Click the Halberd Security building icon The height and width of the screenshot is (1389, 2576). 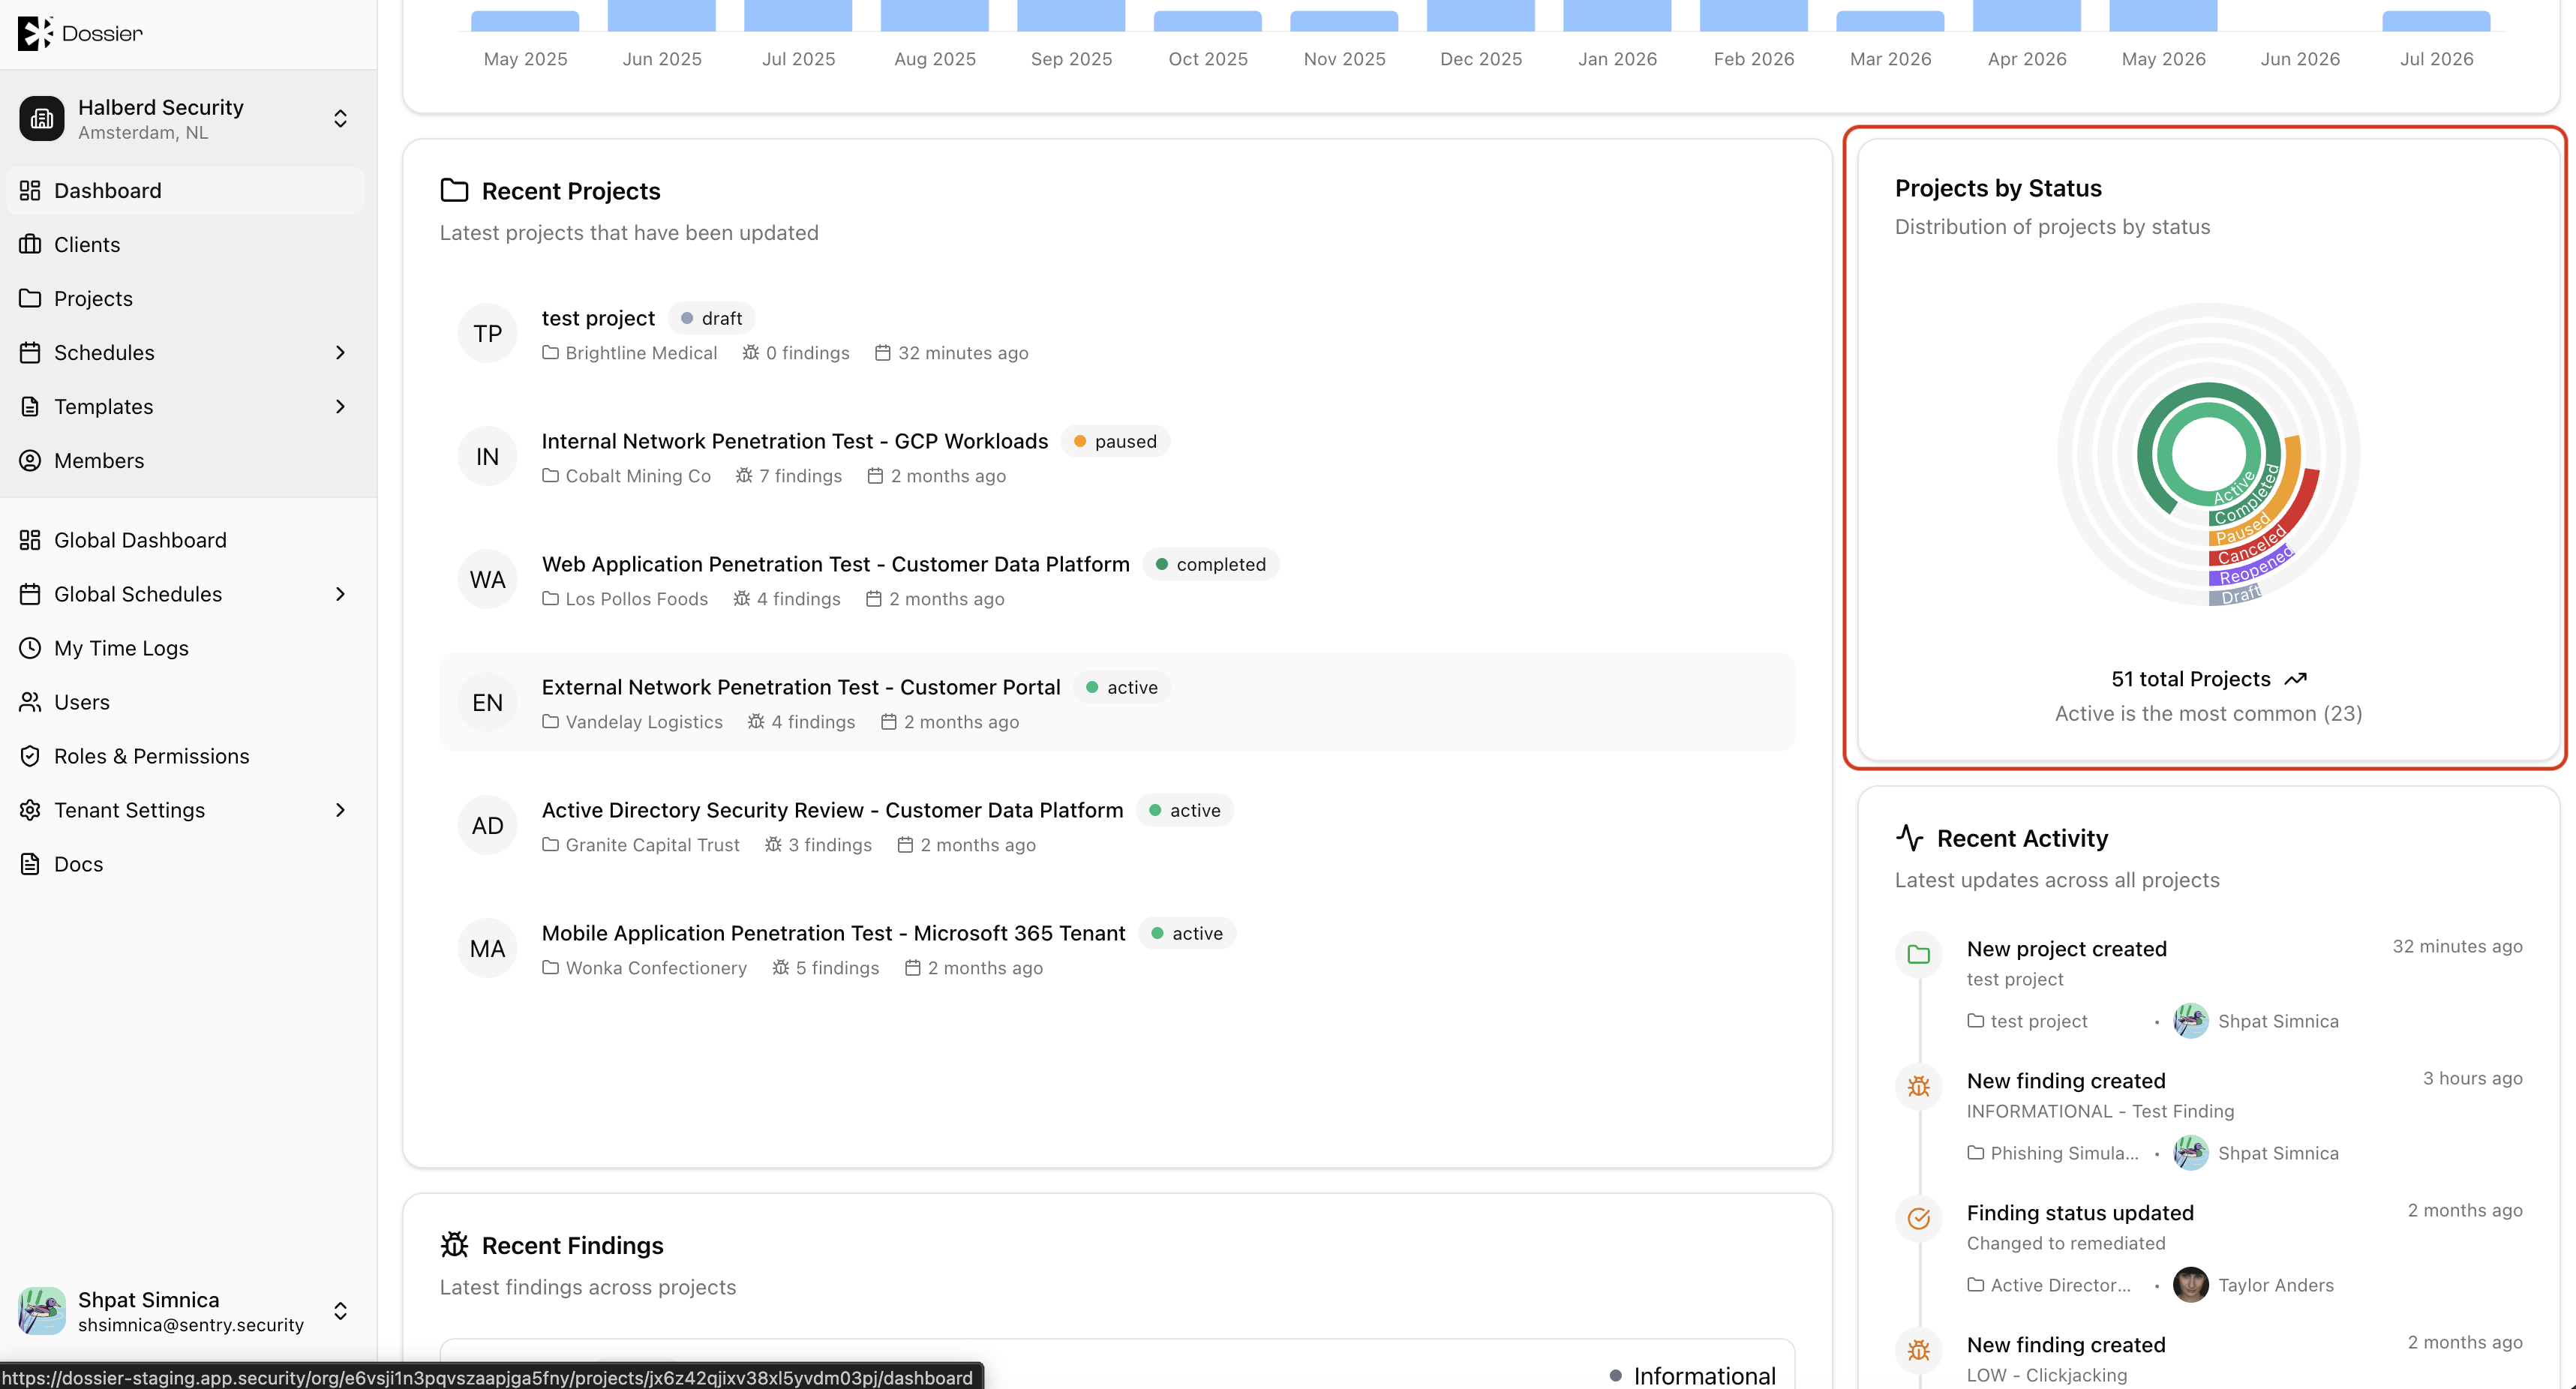[x=42, y=119]
